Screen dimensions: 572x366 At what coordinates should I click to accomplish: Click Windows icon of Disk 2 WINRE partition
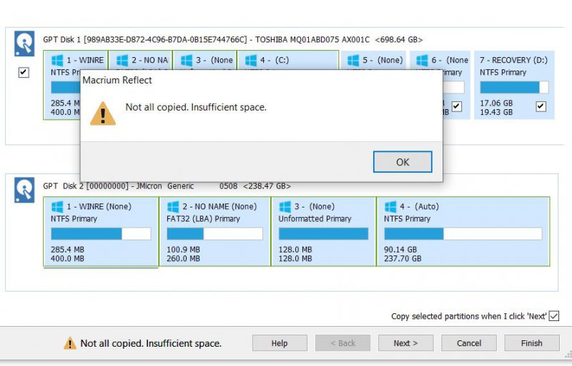point(56,207)
